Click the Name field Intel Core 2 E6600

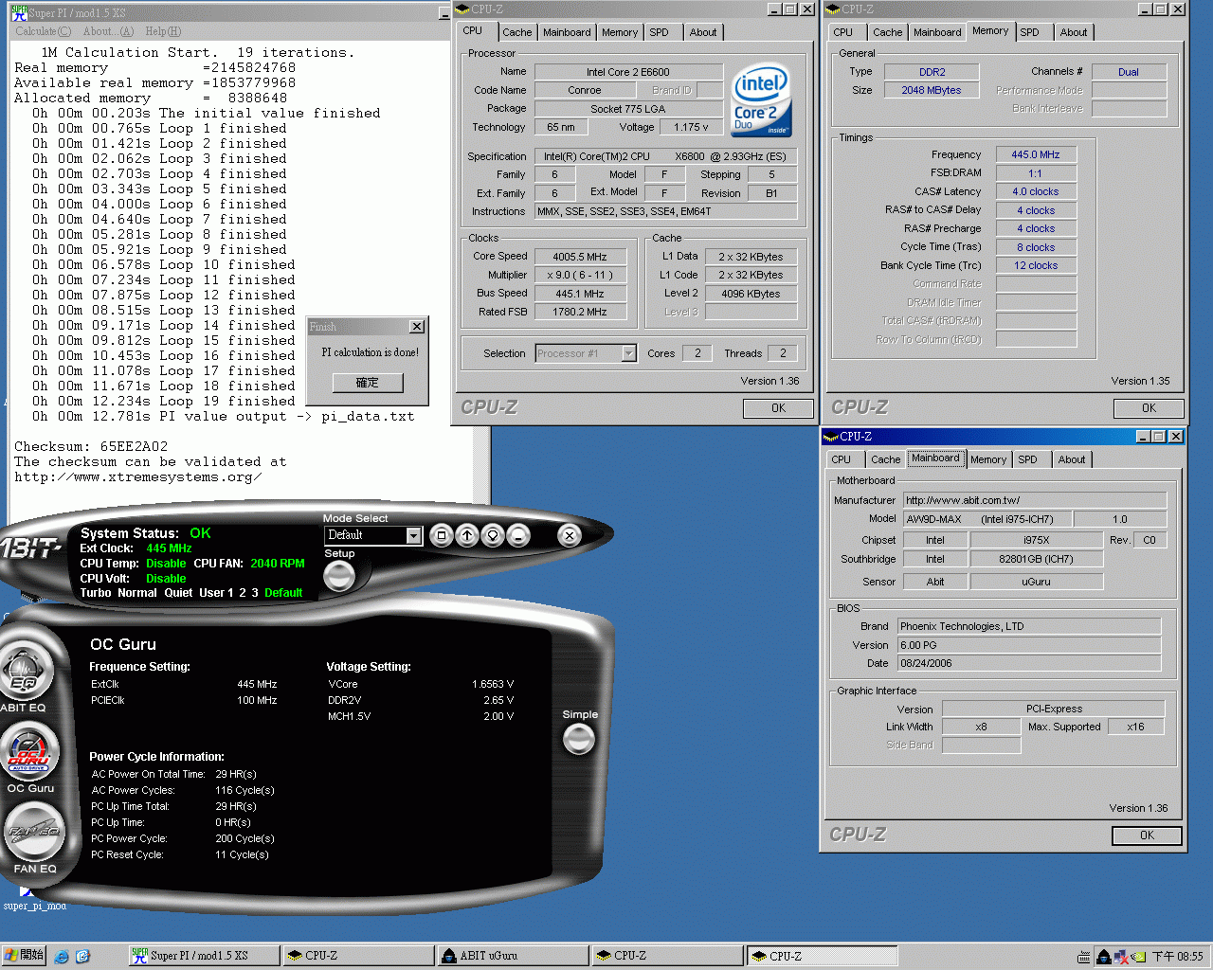pyautogui.click(x=627, y=72)
